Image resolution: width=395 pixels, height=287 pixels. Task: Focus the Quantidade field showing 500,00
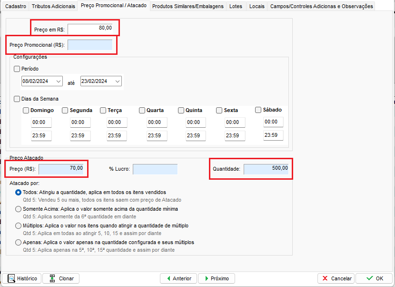pos(266,169)
